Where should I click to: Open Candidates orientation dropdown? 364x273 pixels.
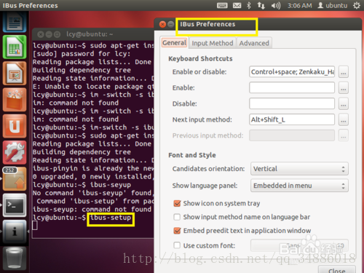click(x=299, y=169)
